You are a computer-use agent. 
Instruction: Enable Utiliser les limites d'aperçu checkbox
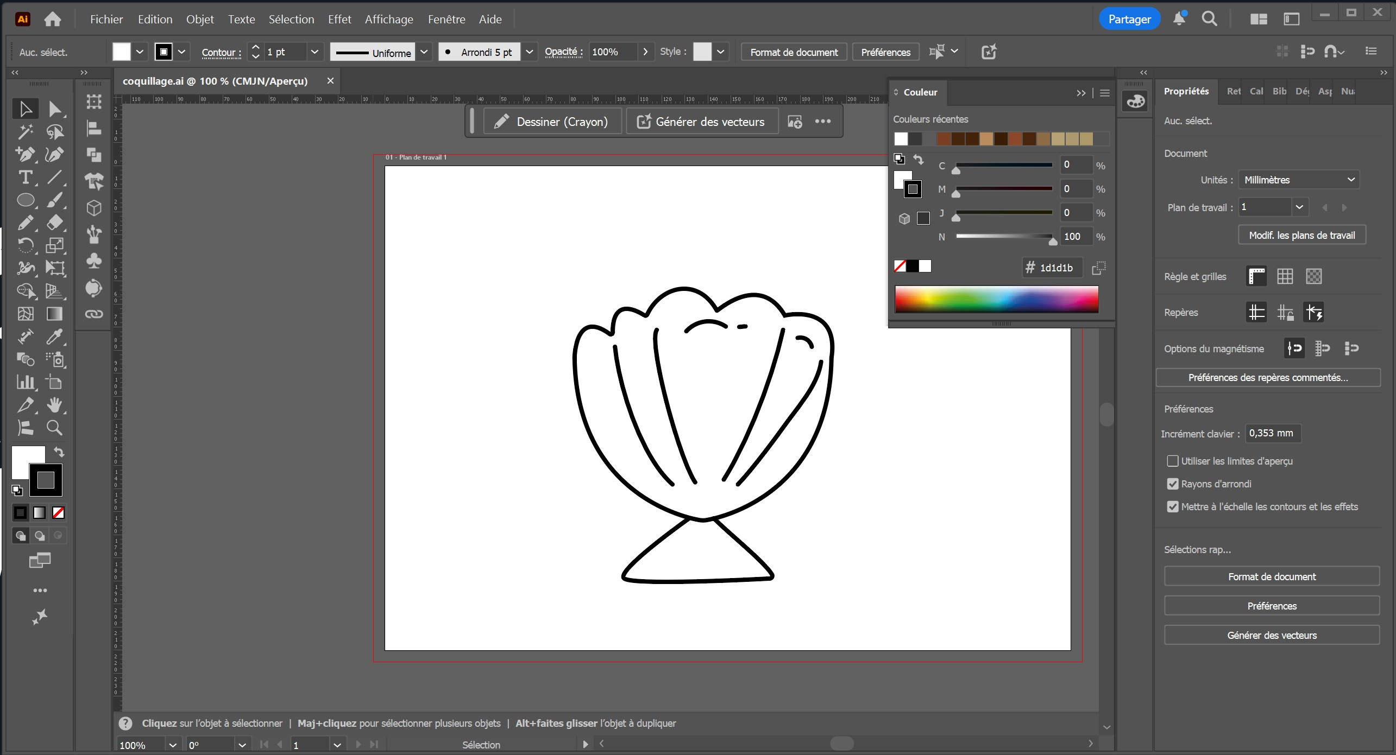[x=1173, y=461]
